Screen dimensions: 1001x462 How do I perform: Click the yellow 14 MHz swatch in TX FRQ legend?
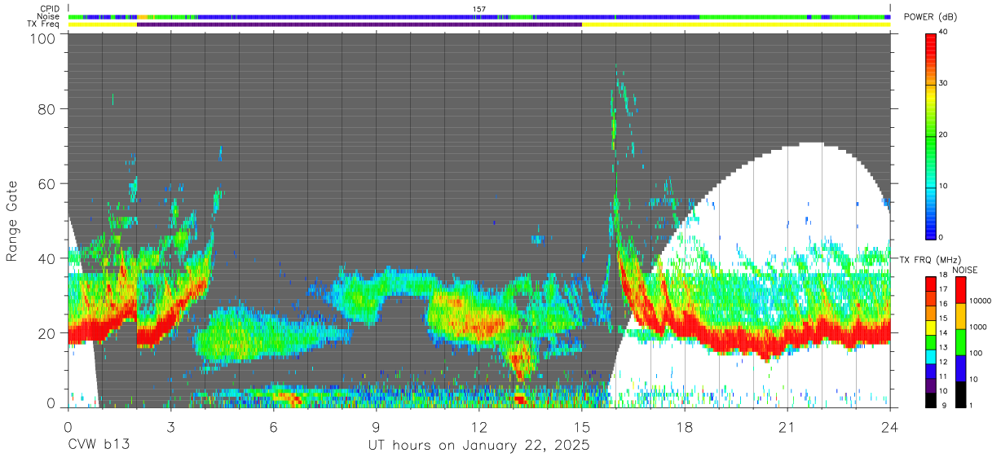tap(931, 328)
